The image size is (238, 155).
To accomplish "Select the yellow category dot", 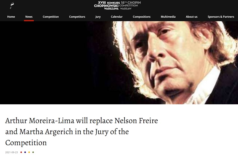I will tap(29, 152).
